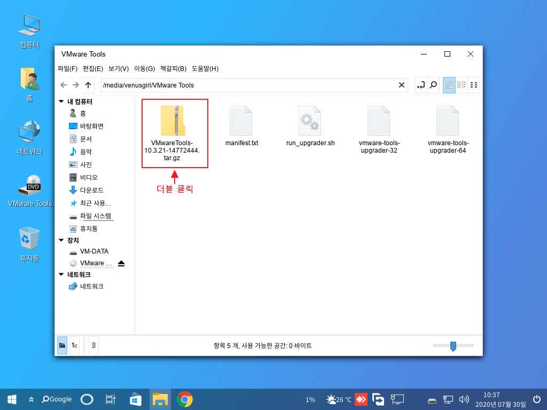The height and width of the screenshot is (410, 547).
Task: Collapse the 네트워크 sidebar section
Action: [61, 274]
